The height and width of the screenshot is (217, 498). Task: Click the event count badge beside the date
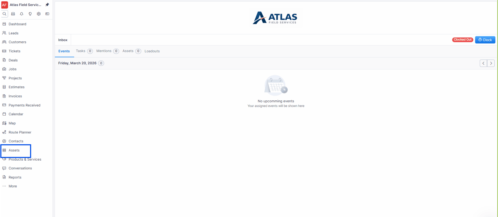point(101,63)
